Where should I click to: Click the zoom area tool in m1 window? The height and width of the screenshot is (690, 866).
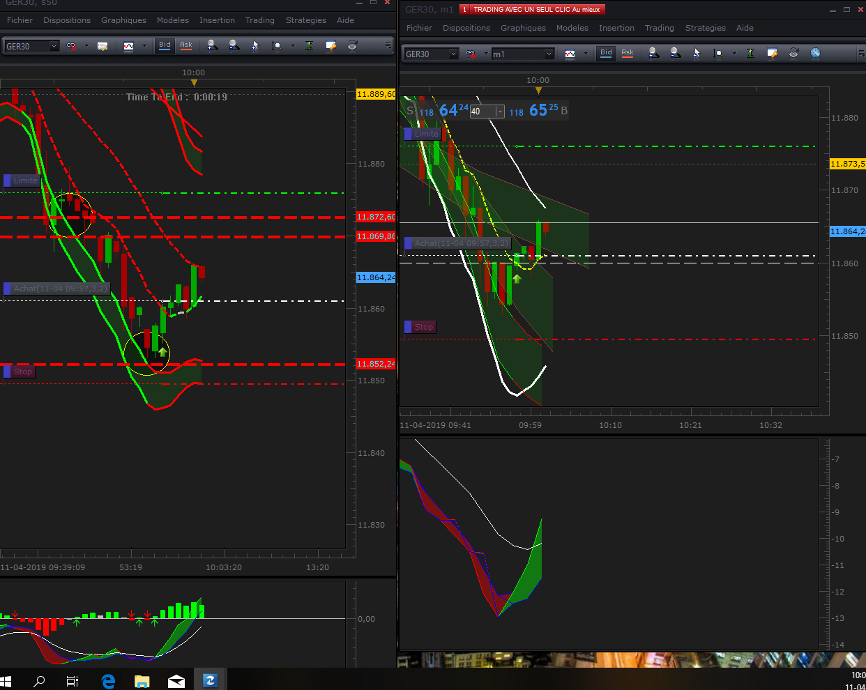pyautogui.click(x=718, y=54)
